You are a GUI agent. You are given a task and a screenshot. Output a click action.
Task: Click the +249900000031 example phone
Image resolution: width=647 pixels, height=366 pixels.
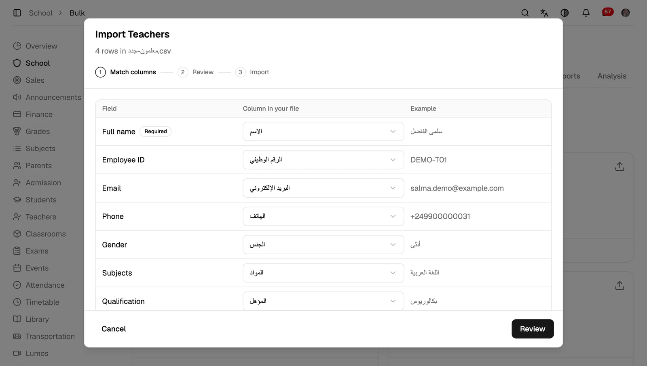440,216
